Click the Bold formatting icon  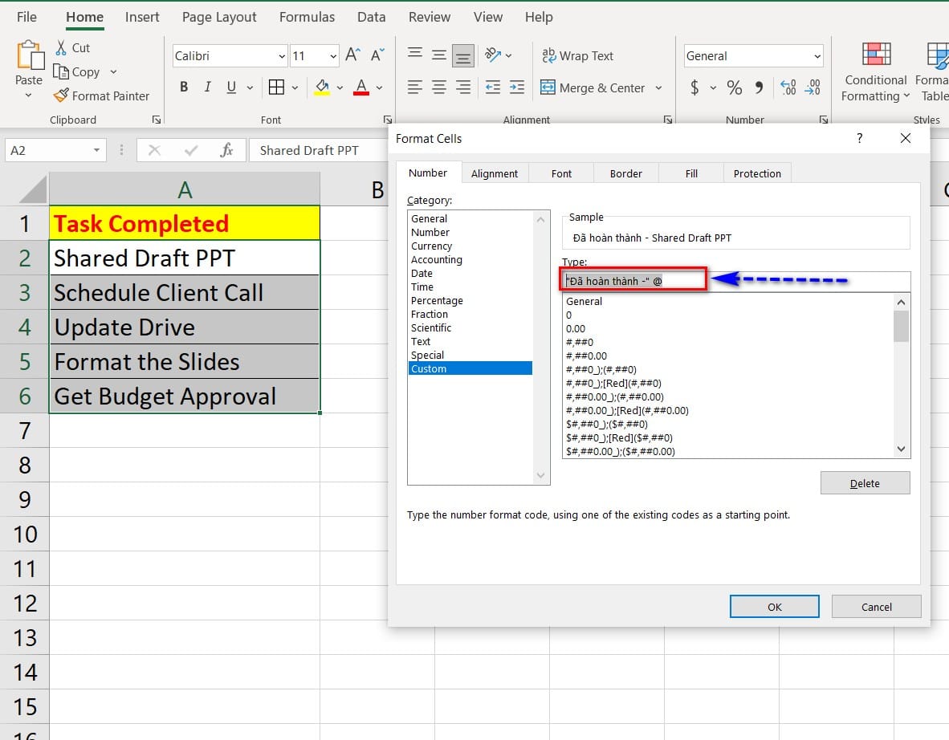[184, 87]
